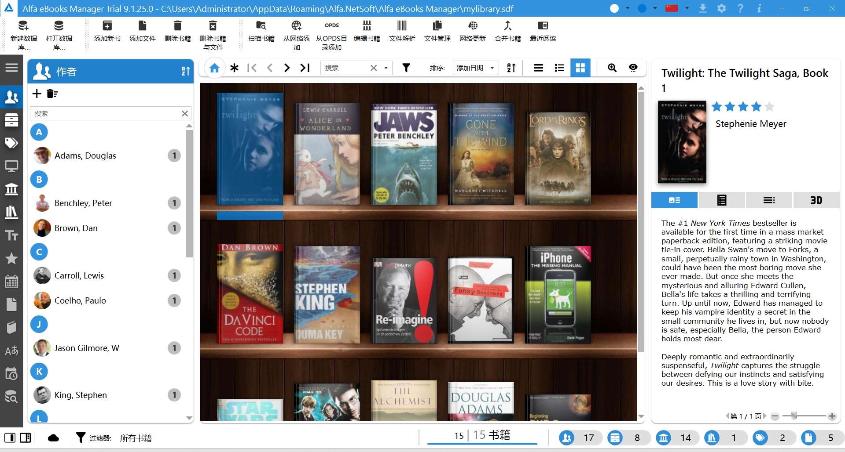This screenshot has width=845, height=452.
Task: Toggle split-pane layout in status bar
Action: (x=26, y=438)
